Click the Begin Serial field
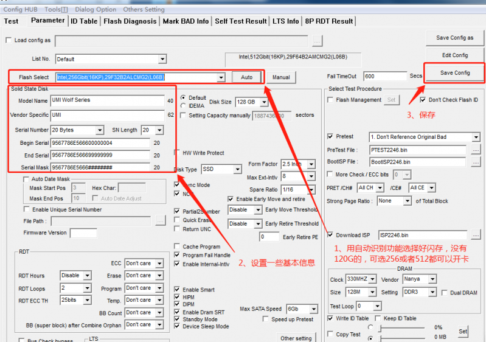The width and height of the screenshot is (486, 342). [100, 143]
